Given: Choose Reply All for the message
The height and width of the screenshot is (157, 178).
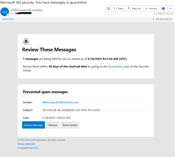Looking at the screenshot, I should [x=134, y=9].
